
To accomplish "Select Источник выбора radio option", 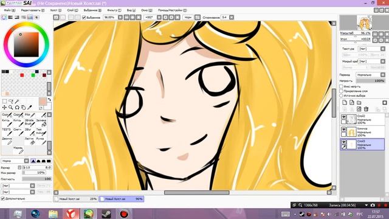I will click(341, 96).
